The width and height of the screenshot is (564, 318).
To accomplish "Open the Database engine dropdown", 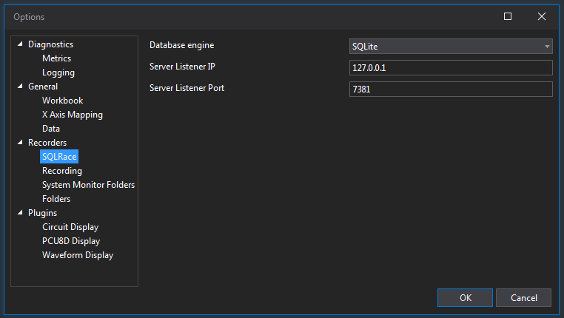I will [x=451, y=47].
